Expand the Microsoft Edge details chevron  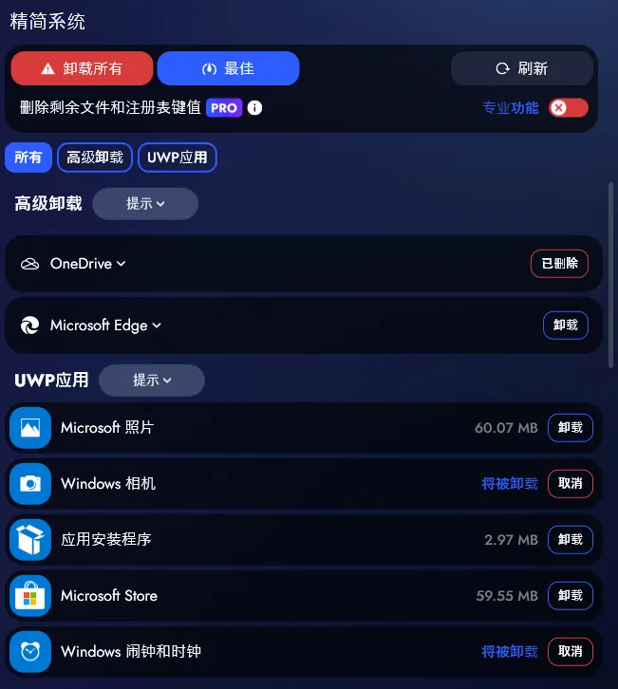coord(157,326)
